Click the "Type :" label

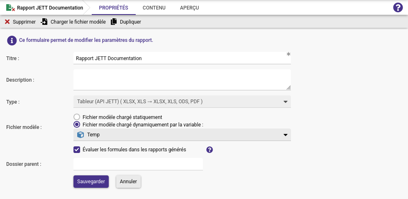pyautogui.click(x=13, y=102)
